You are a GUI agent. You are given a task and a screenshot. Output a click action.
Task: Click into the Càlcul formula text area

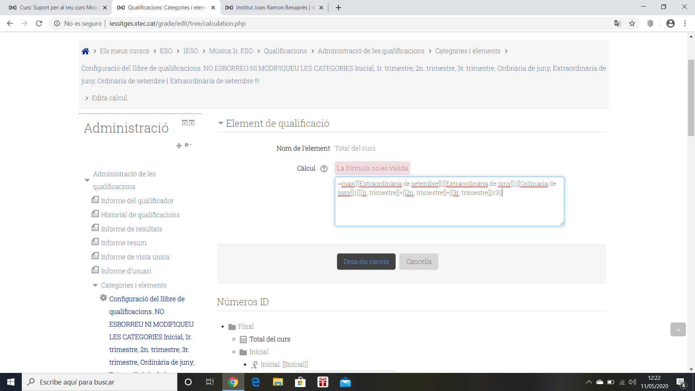[449, 202]
